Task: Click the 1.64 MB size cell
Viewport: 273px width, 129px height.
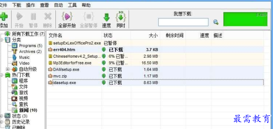Action: tap(151, 70)
